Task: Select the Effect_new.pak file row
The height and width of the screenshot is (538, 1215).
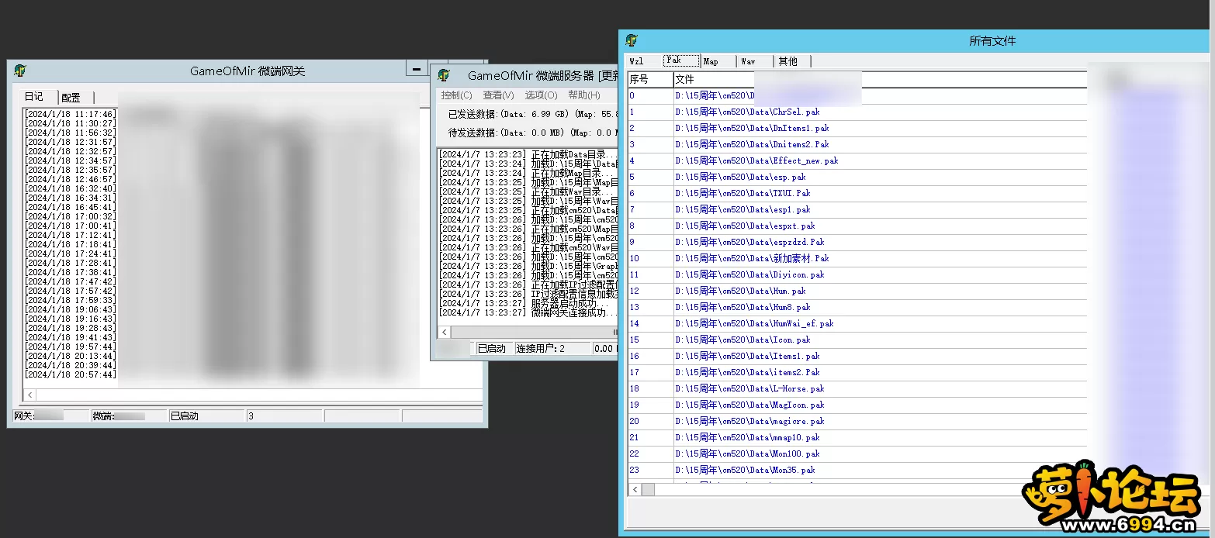Action: [857, 161]
